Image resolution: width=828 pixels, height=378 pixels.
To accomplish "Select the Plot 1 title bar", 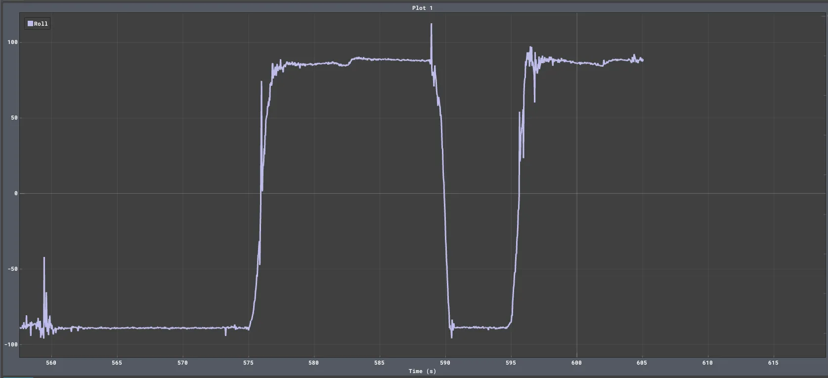I will tap(422, 8).
